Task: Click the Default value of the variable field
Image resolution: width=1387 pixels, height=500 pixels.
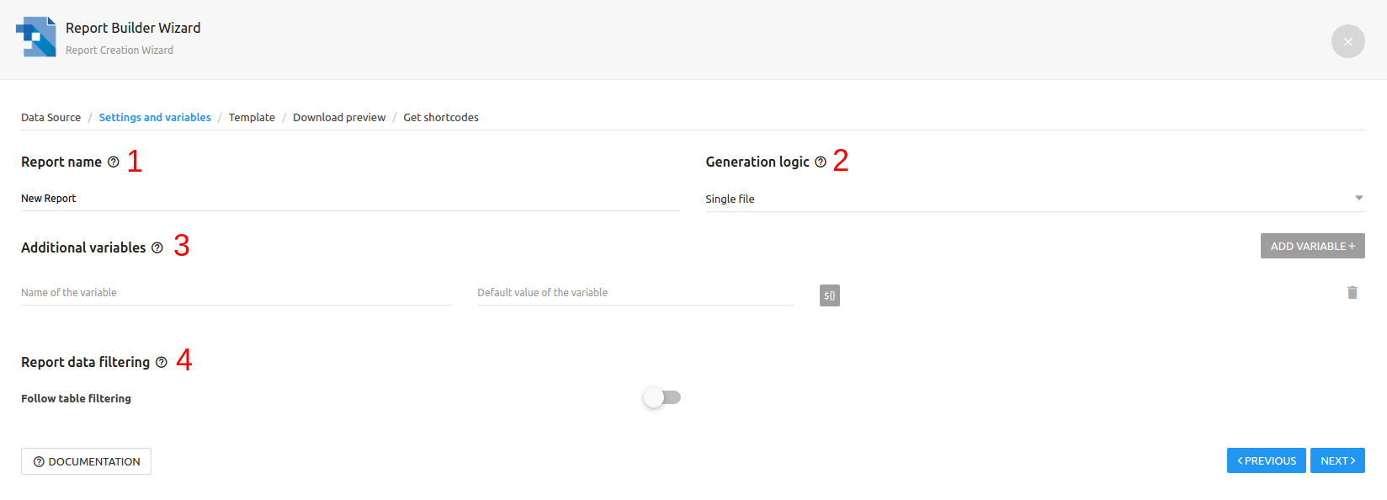Action: [x=635, y=293]
